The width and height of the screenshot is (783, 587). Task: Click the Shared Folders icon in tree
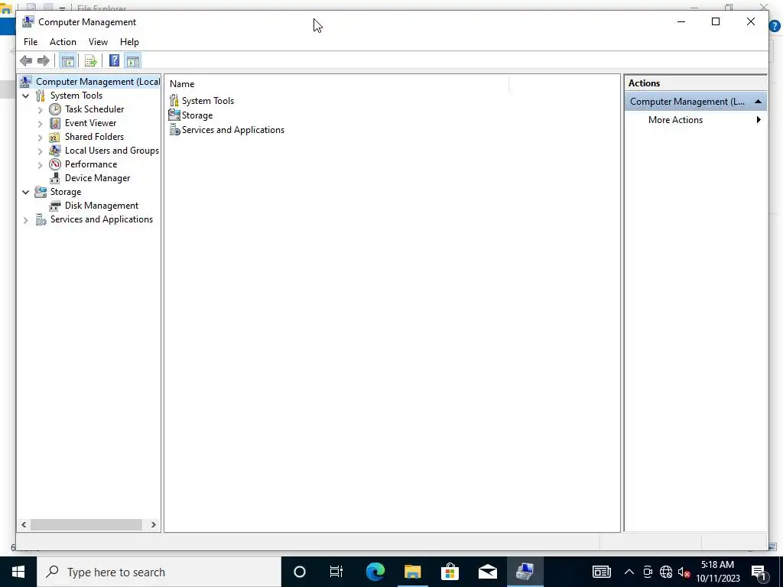[x=55, y=137]
